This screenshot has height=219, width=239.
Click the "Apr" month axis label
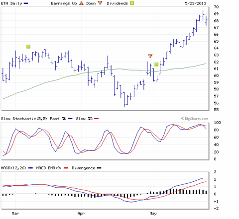coord(81,214)
